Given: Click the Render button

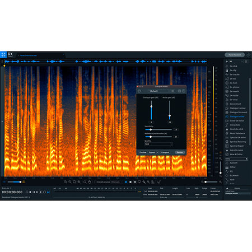Looking at the screenshot, I should click(x=180, y=152).
